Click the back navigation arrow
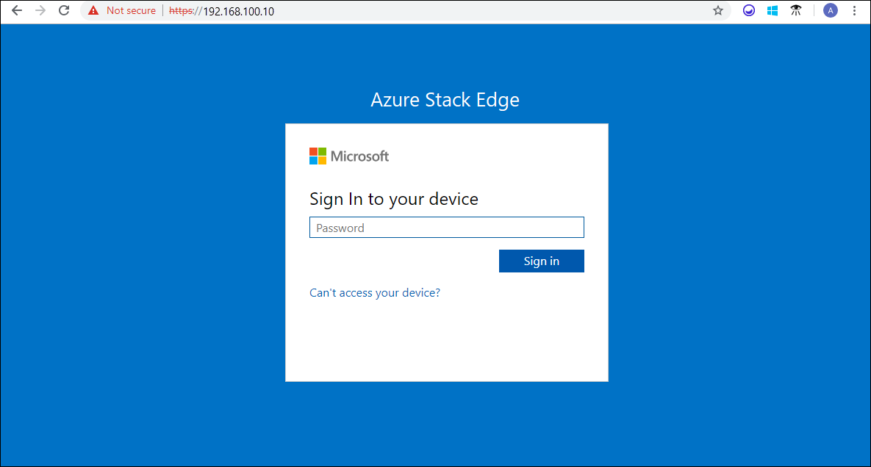Screen dimensions: 871x467 pyautogui.click(x=16, y=10)
